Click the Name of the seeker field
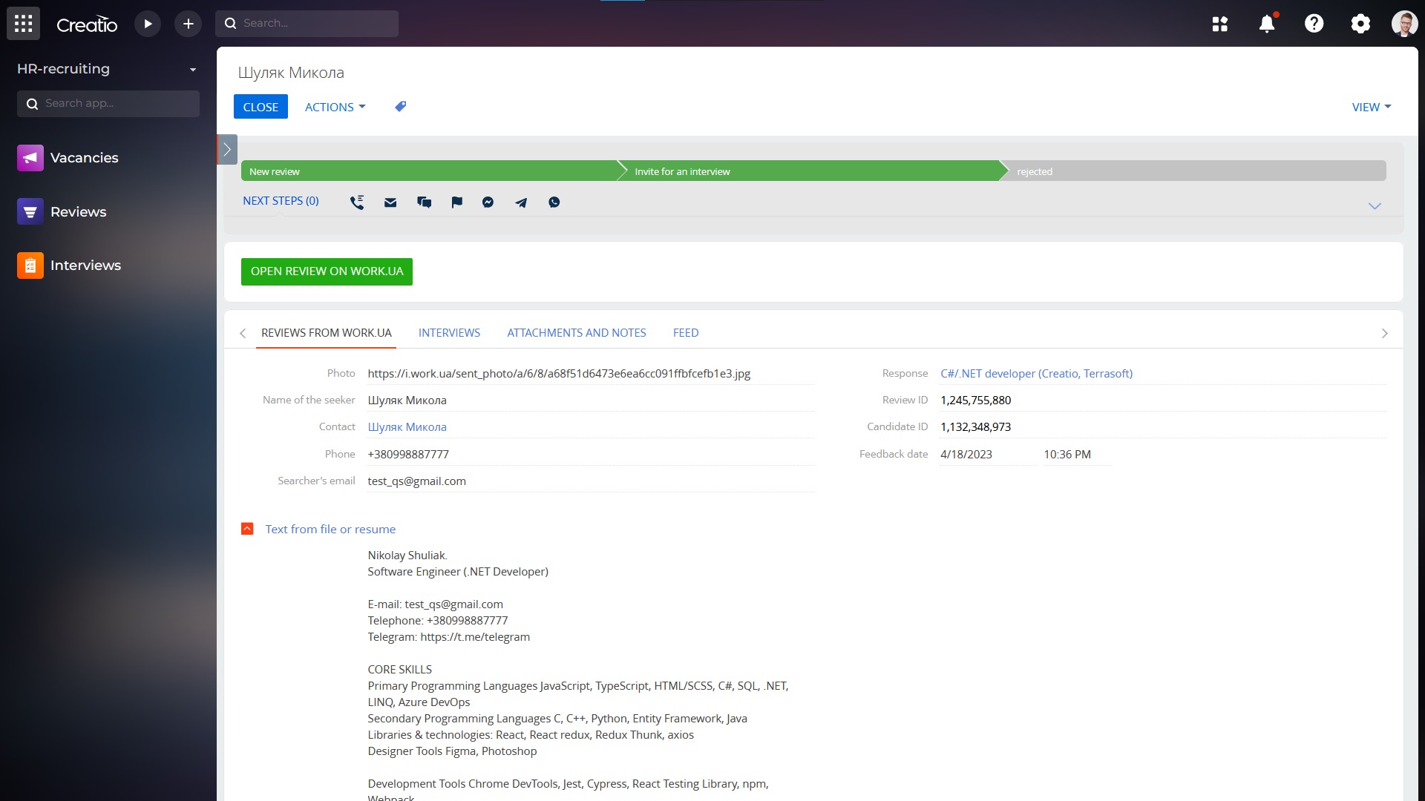Image resolution: width=1425 pixels, height=801 pixels. [590, 400]
